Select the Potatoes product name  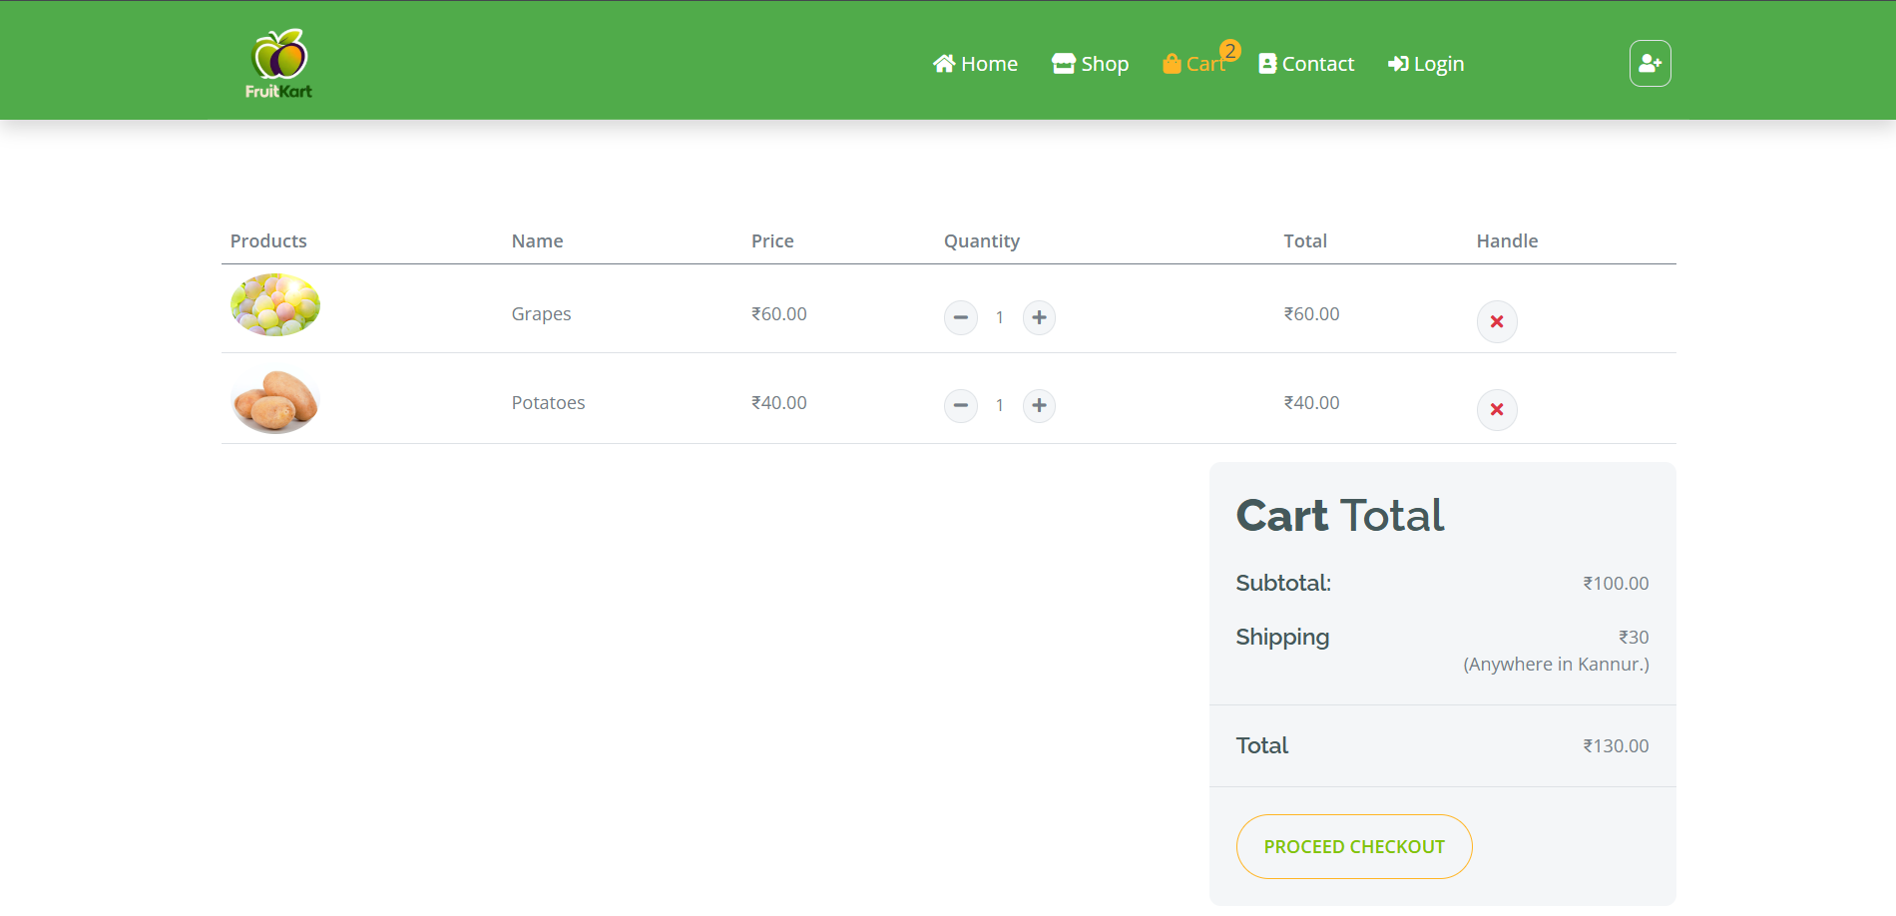(x=548, y=403)
